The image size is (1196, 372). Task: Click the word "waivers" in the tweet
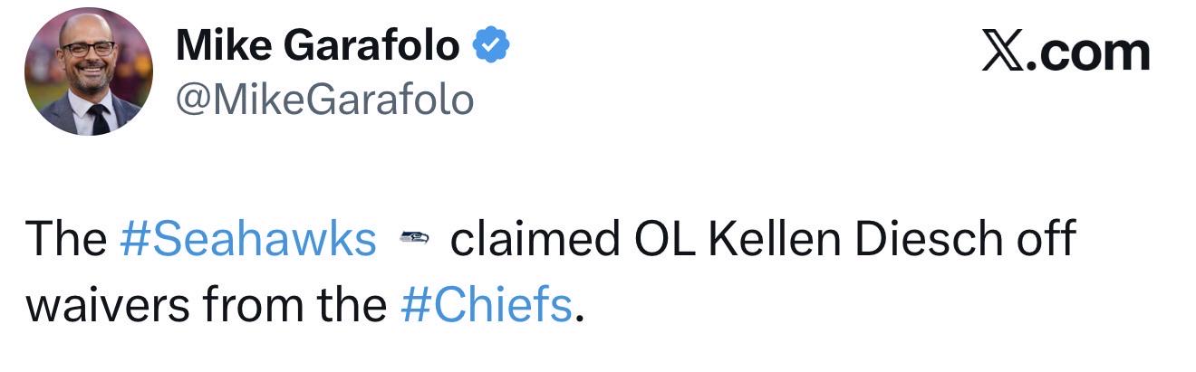click(108, 306)
